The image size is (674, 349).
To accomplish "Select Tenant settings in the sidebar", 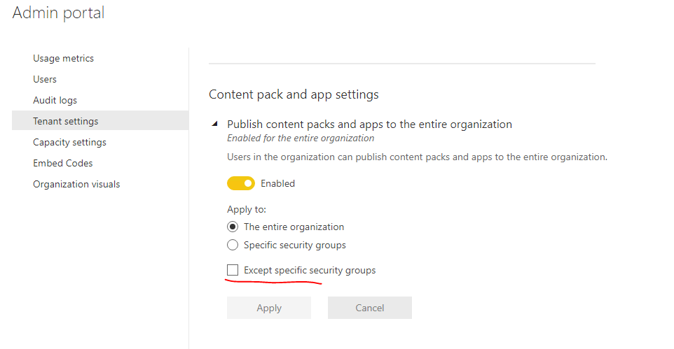I will 100,120.
